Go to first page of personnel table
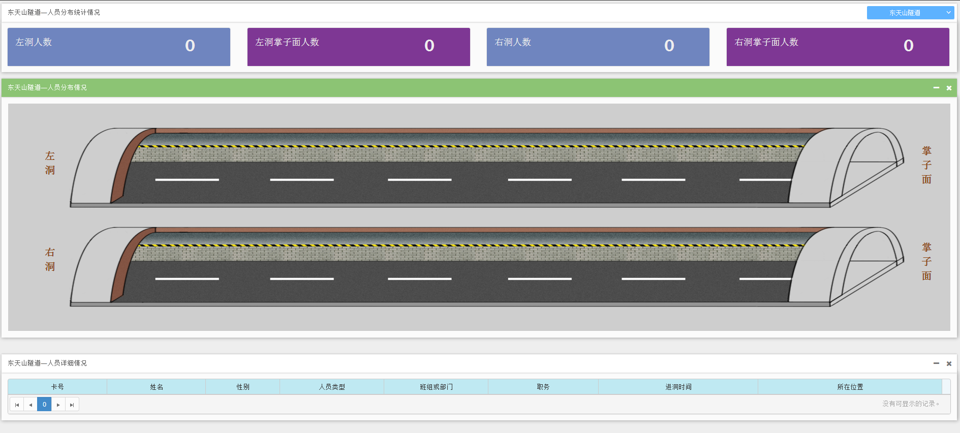Viewport: 960px width, 433px height. click(17, 405)
